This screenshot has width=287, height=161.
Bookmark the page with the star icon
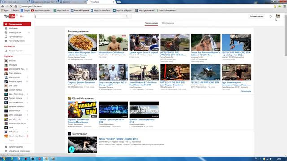tap(275, 6)
